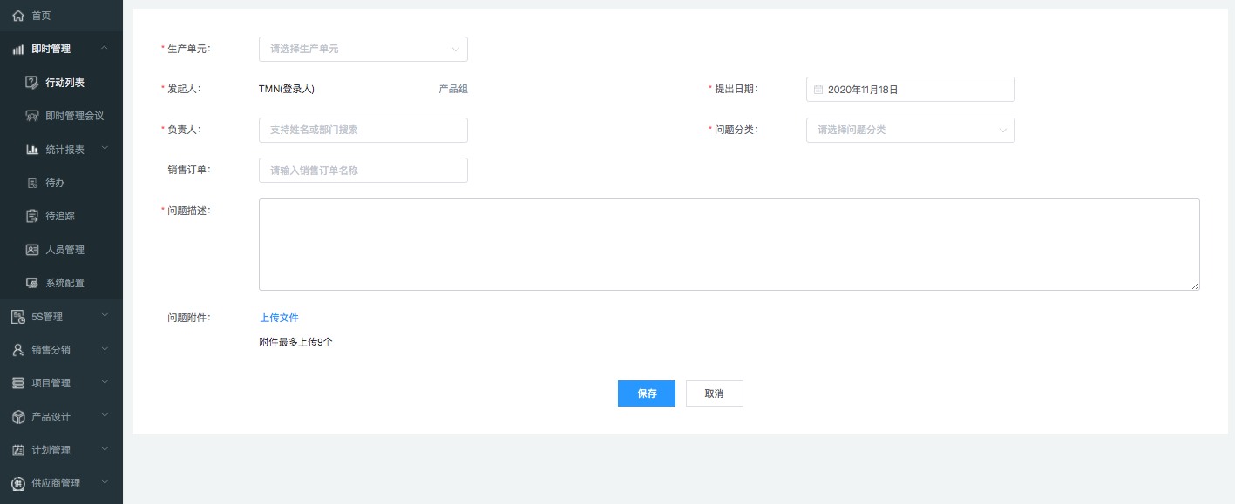Open 待办 in the sidebar

click(x=55, y=183)
